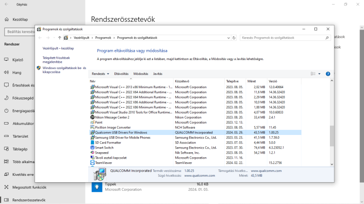
Task: Click the list scrollbar down arrow
Action: pyautogui.click(x=332, y=164)
